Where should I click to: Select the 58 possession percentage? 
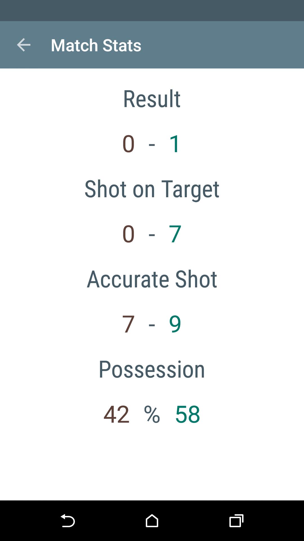[187, 414]
